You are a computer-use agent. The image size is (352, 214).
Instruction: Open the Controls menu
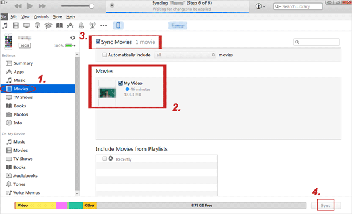coord(41,17)
